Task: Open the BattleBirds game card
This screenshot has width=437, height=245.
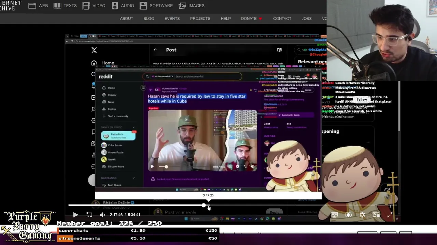Action: pos(118,135)
